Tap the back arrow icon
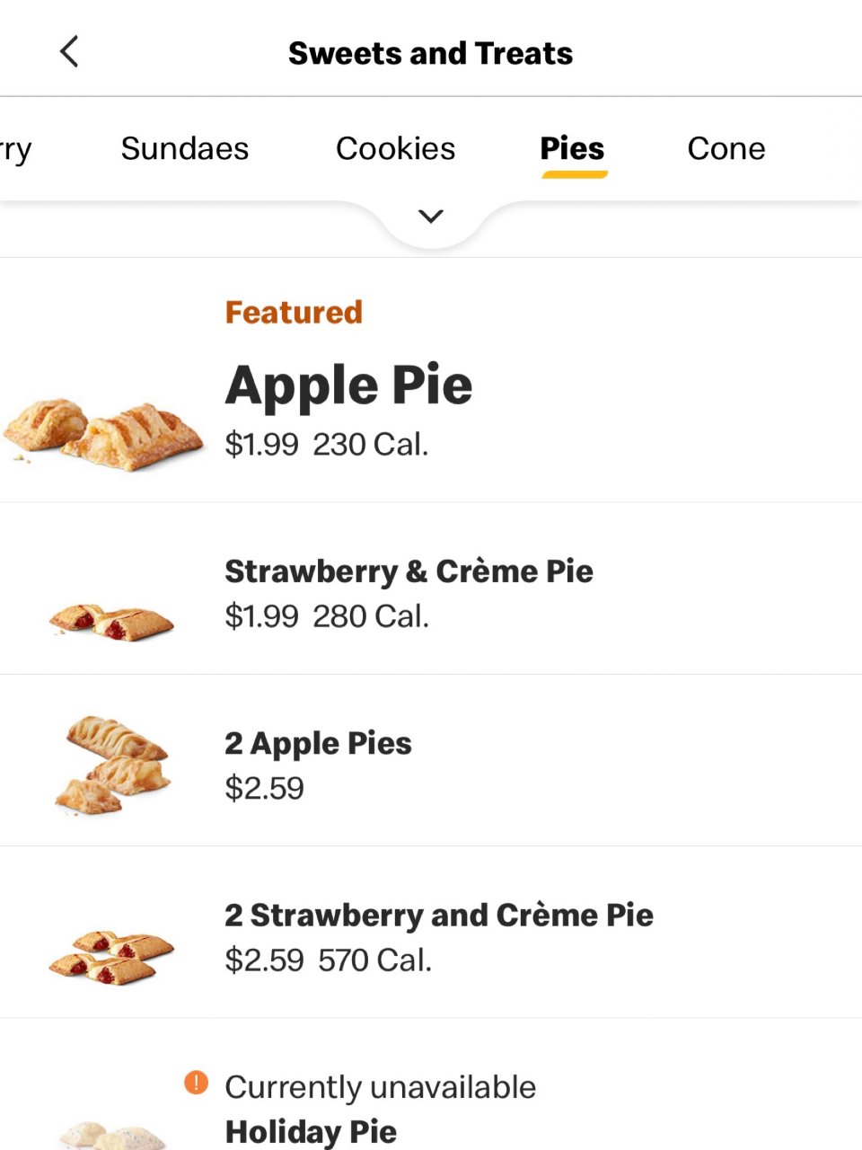The width and height of the screenshot is (862, 1150). 69,52
